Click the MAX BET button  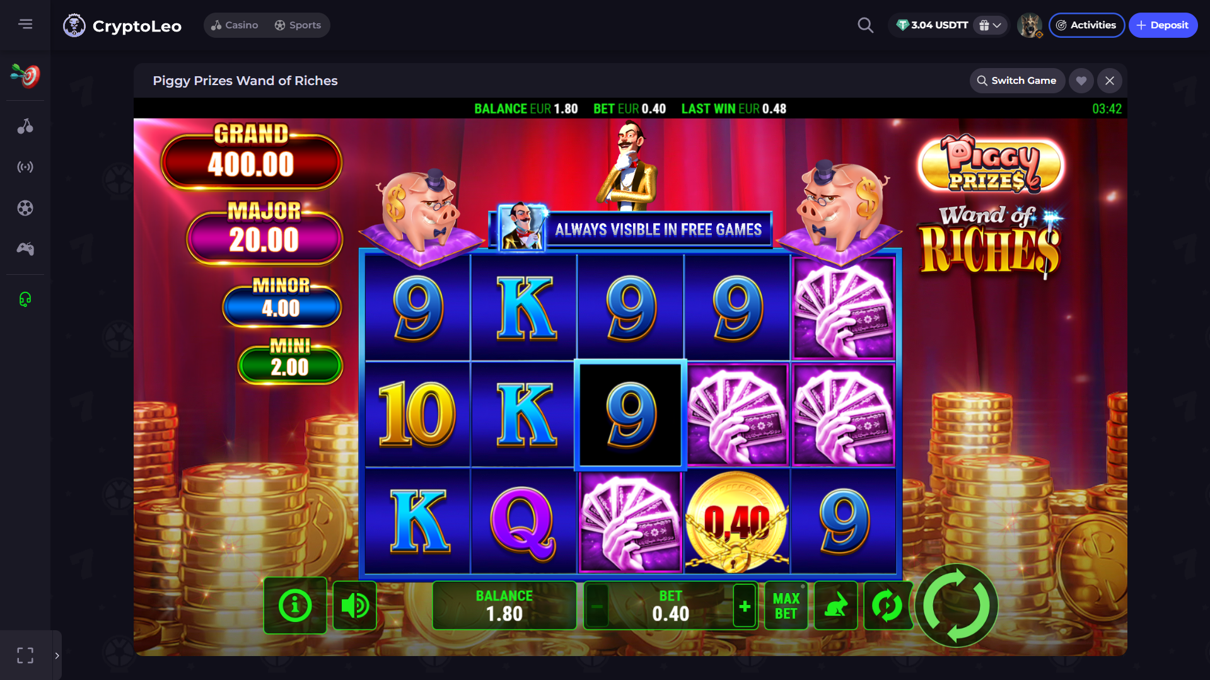[x=786, y=606]
